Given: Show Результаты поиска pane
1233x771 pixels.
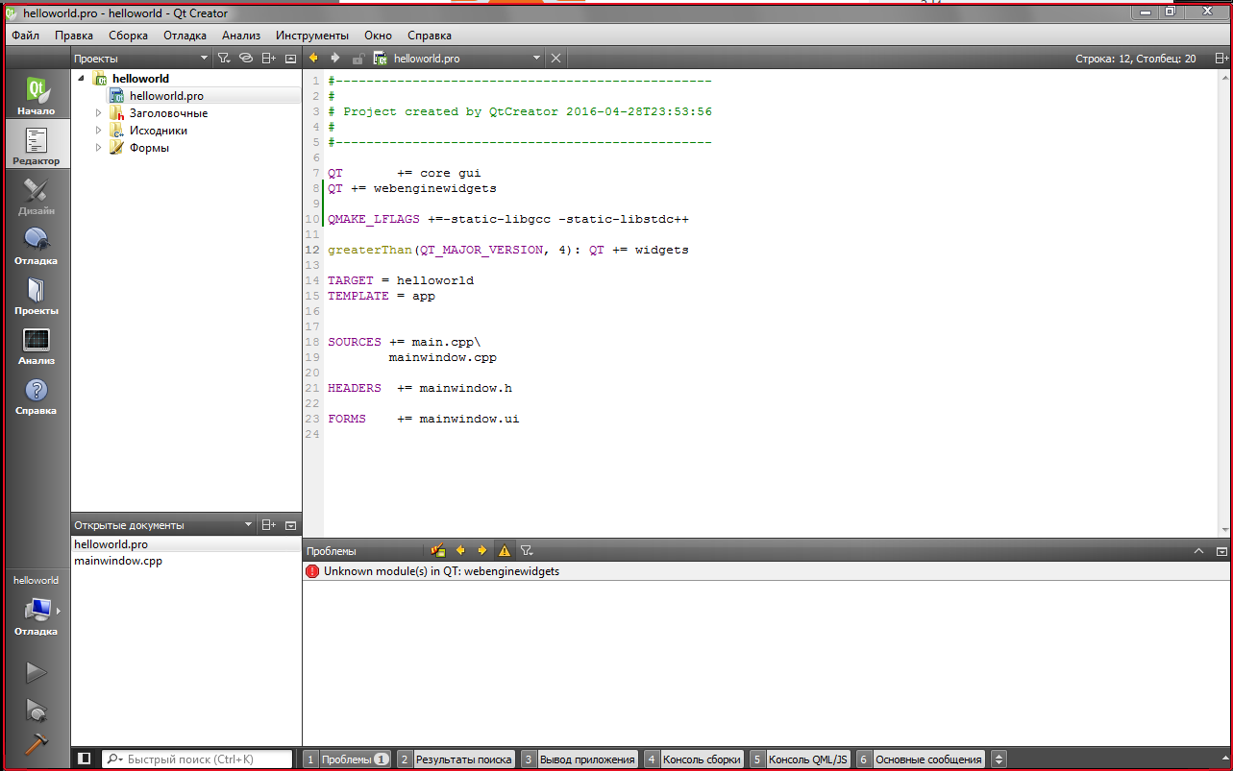Looking at the screenshot, I should 456,759.
